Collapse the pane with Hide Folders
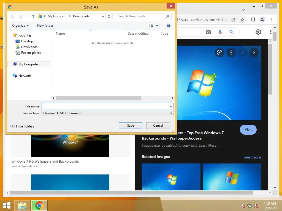This screenshot has width=282, height=211. coord(22,126)
